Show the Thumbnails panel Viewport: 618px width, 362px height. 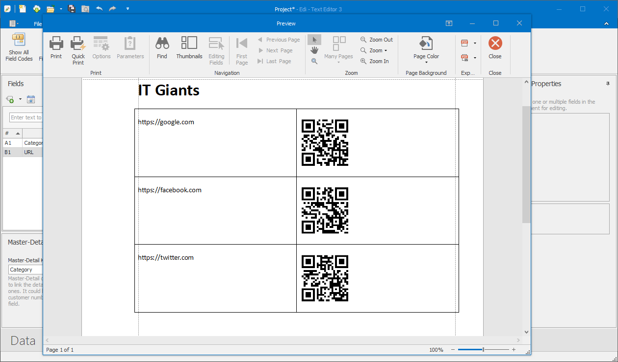[189, 49]
